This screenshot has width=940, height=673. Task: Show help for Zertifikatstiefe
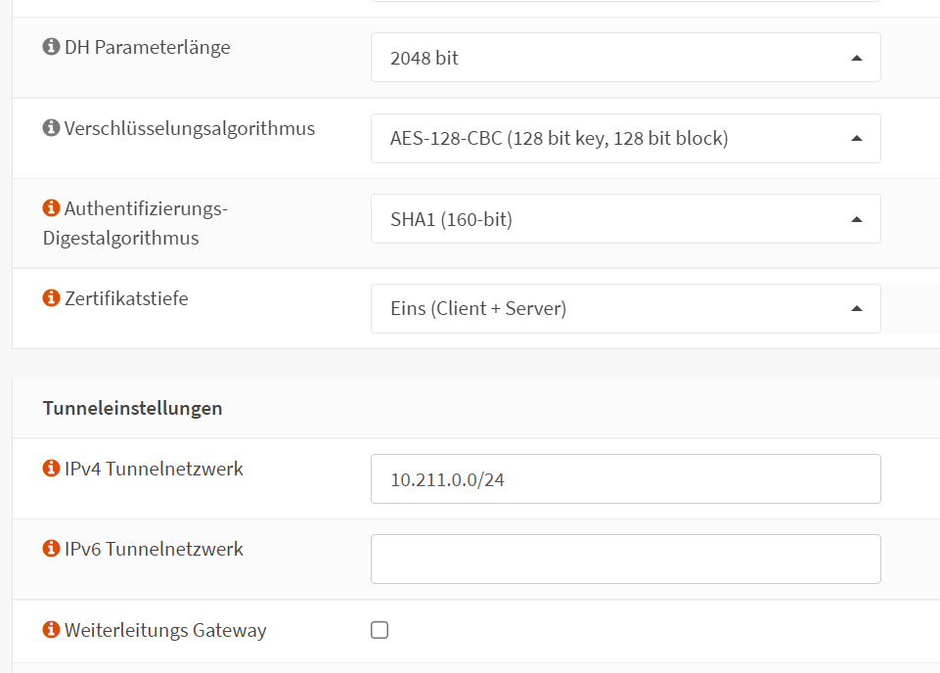click(x=52, y=298)
